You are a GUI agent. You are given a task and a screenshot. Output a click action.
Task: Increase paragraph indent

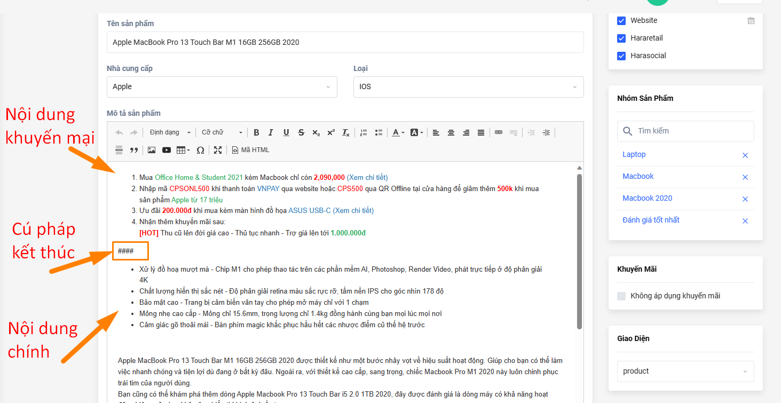pyautogui.click(x=546, y=132)
